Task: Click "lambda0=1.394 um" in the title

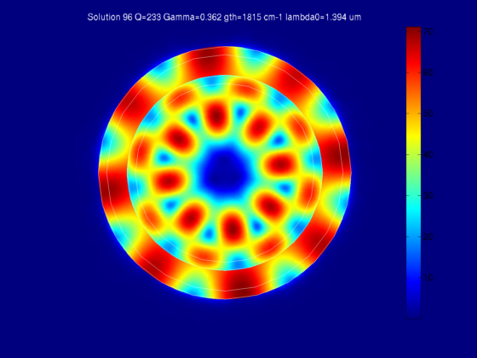Action: point(324,17)
